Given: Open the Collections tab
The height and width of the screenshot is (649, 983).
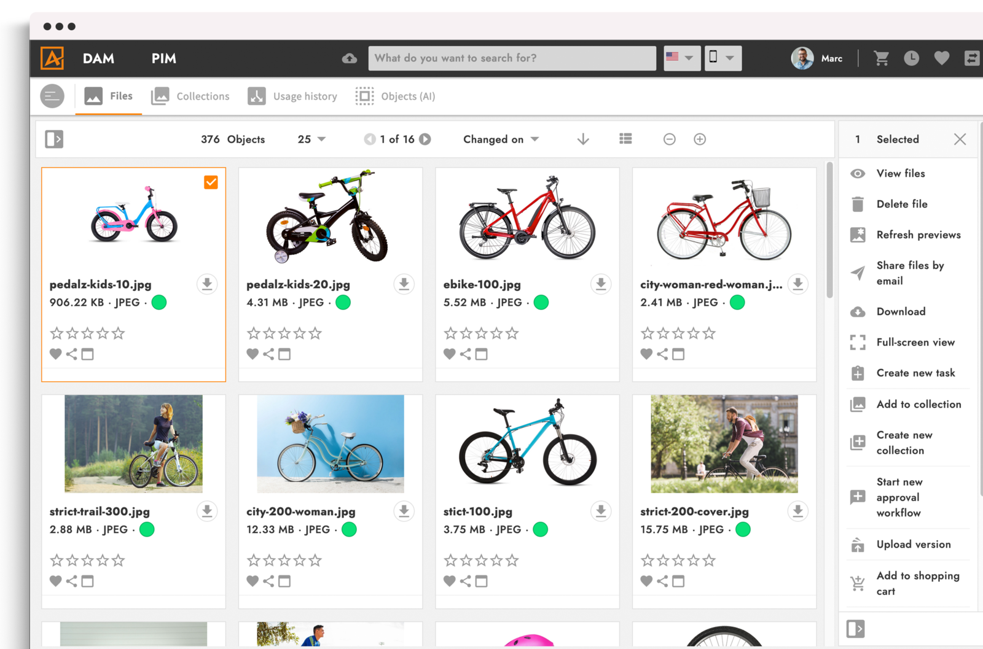Looking at the screenshot, I should pyautogui.click(x=190, y=96).
